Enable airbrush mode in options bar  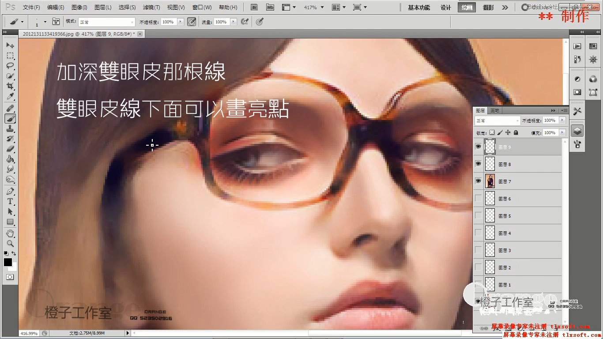245,22
